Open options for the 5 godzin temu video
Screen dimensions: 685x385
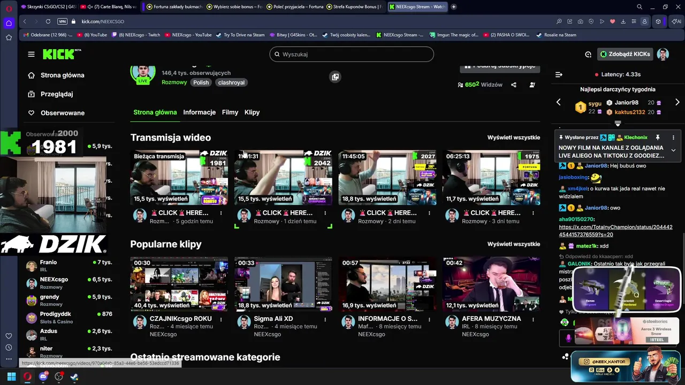point(220,213)
